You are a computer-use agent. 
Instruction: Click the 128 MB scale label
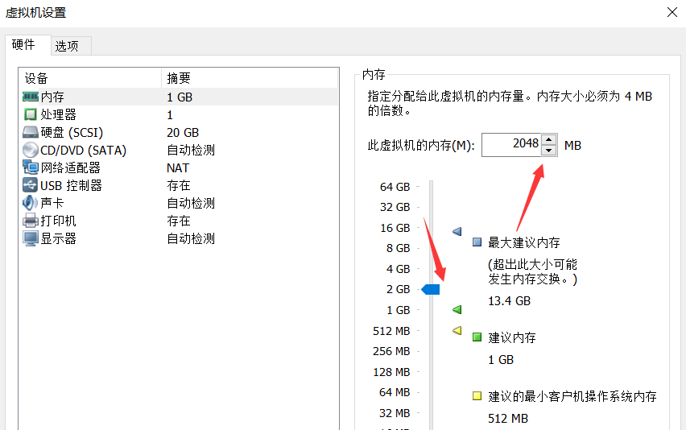(x=391, y=372)
